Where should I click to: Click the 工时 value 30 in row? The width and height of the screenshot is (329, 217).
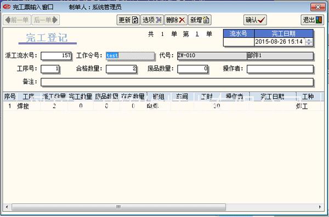[217, 106]
